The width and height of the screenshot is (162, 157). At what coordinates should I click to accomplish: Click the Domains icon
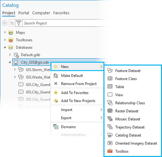click(56, 127)
